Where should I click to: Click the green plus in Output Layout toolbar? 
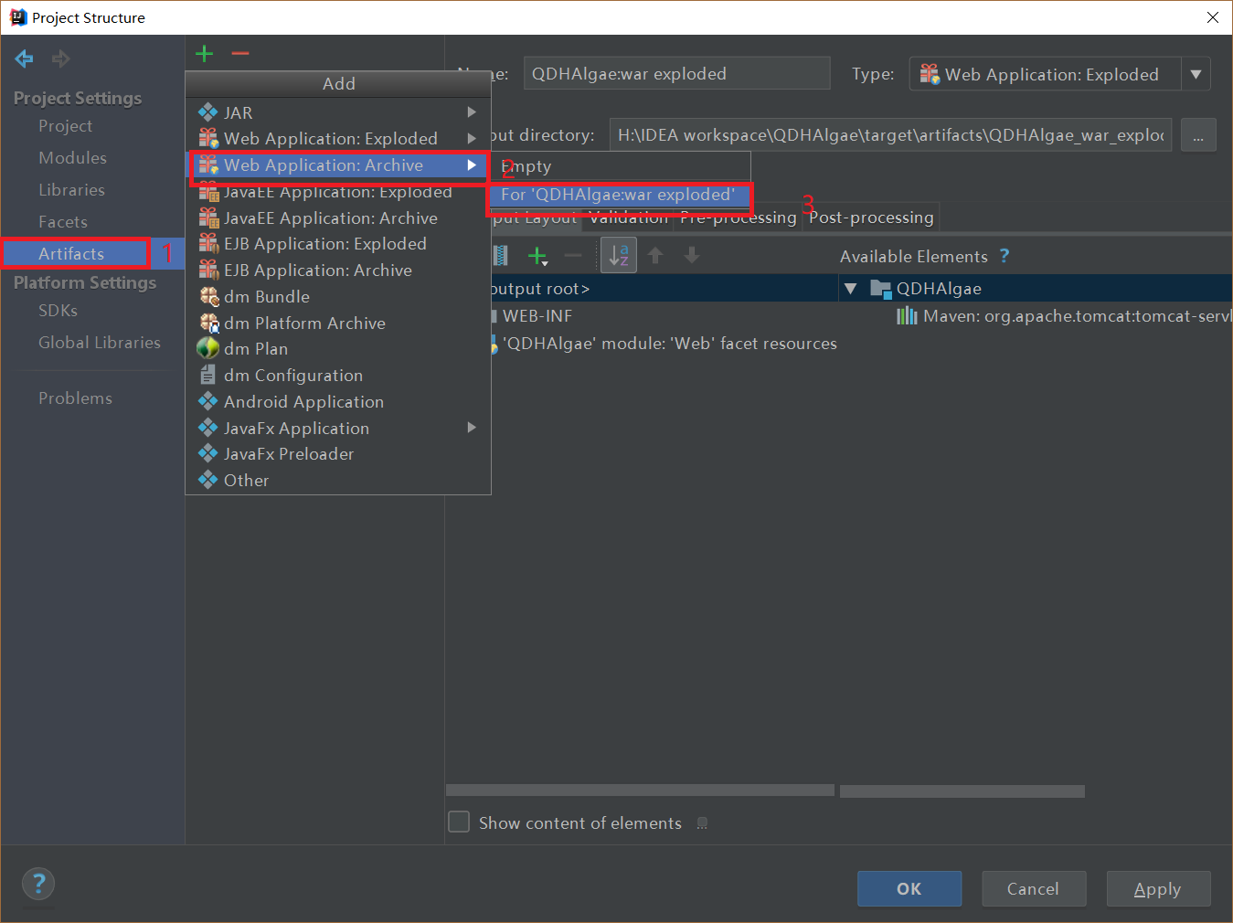pos(537,256)
